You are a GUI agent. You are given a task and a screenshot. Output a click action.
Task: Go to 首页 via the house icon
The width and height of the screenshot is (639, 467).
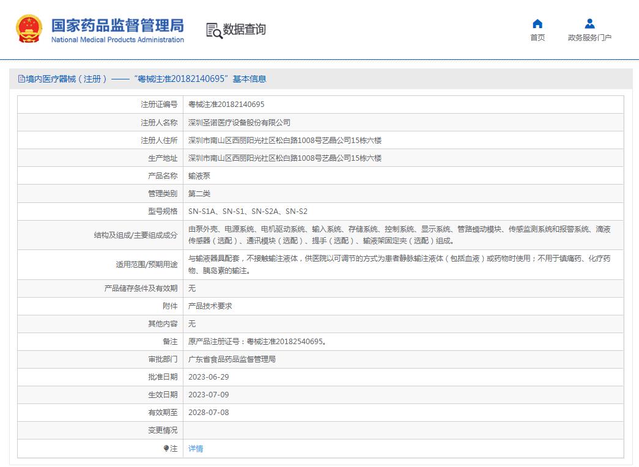coord(537,24)
